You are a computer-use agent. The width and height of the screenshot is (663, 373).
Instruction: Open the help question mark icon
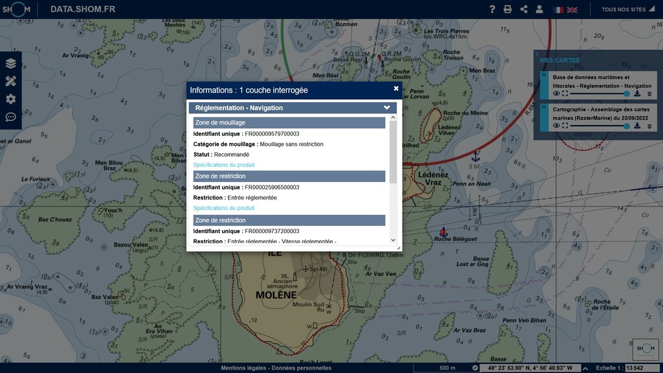tap(492, 9)
